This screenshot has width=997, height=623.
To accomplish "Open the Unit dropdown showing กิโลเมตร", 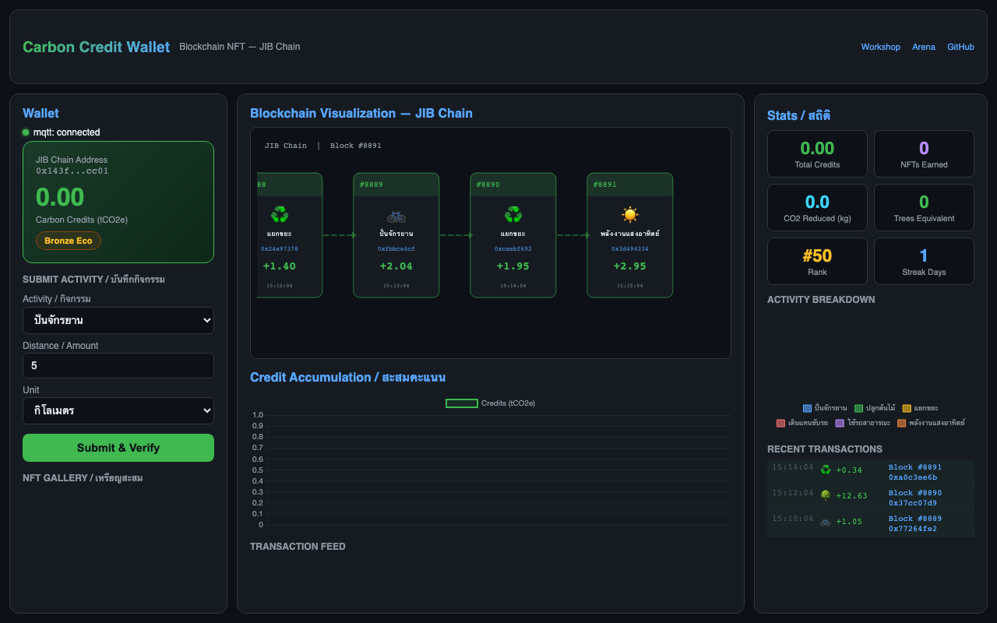I will tap(118, 410).
